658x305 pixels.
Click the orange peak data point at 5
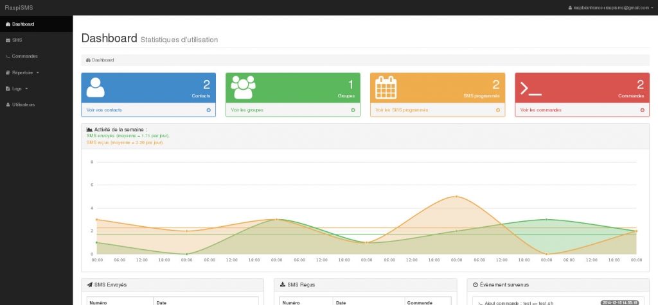pyautogui.click(x=456, y=196)
